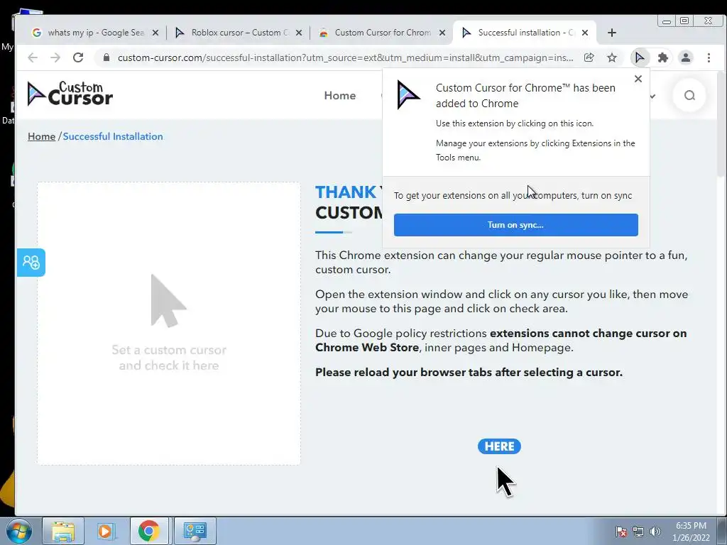Click Turn on sync button
The width and height of the screenshot is (727, 545).
(515, 225)
